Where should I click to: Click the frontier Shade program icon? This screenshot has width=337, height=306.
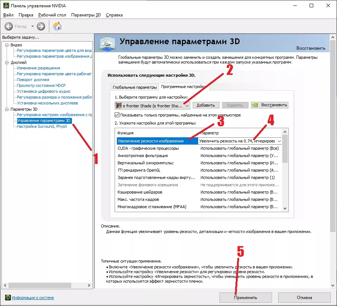pos(119,106)
